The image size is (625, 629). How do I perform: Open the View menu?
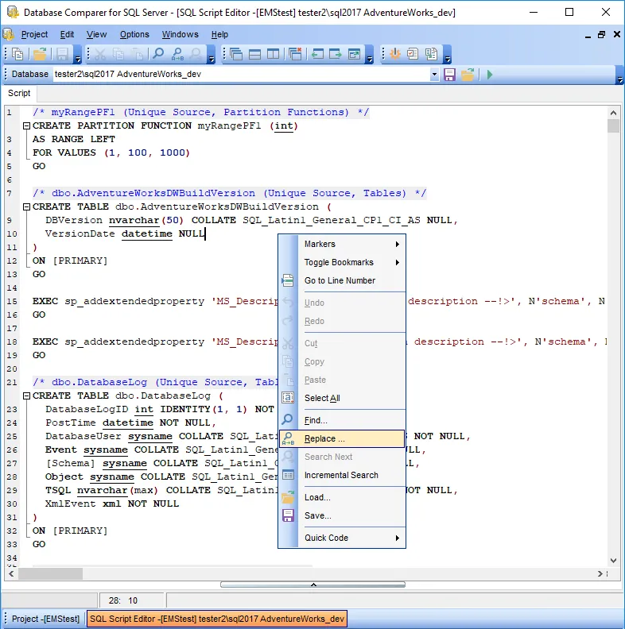click(x=96, y=34)
